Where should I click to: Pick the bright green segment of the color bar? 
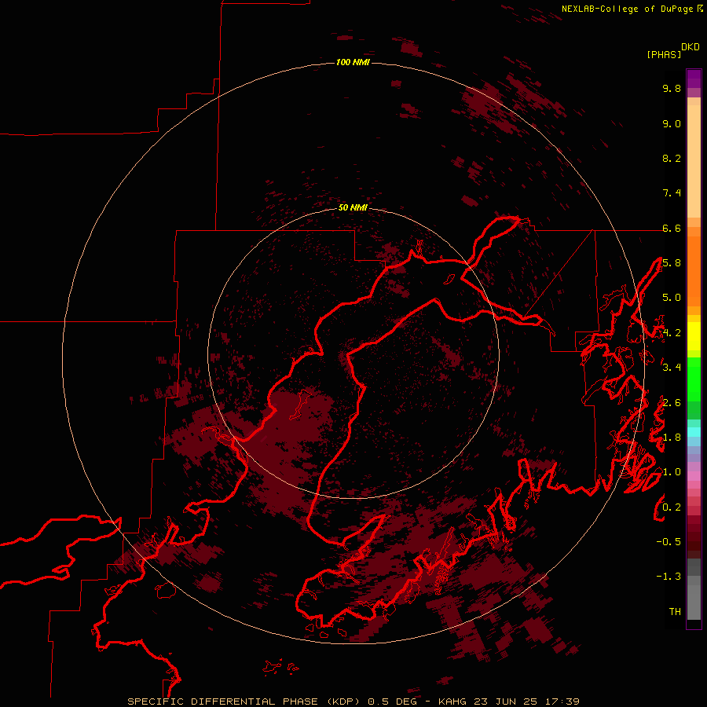(x=694, y=379)
